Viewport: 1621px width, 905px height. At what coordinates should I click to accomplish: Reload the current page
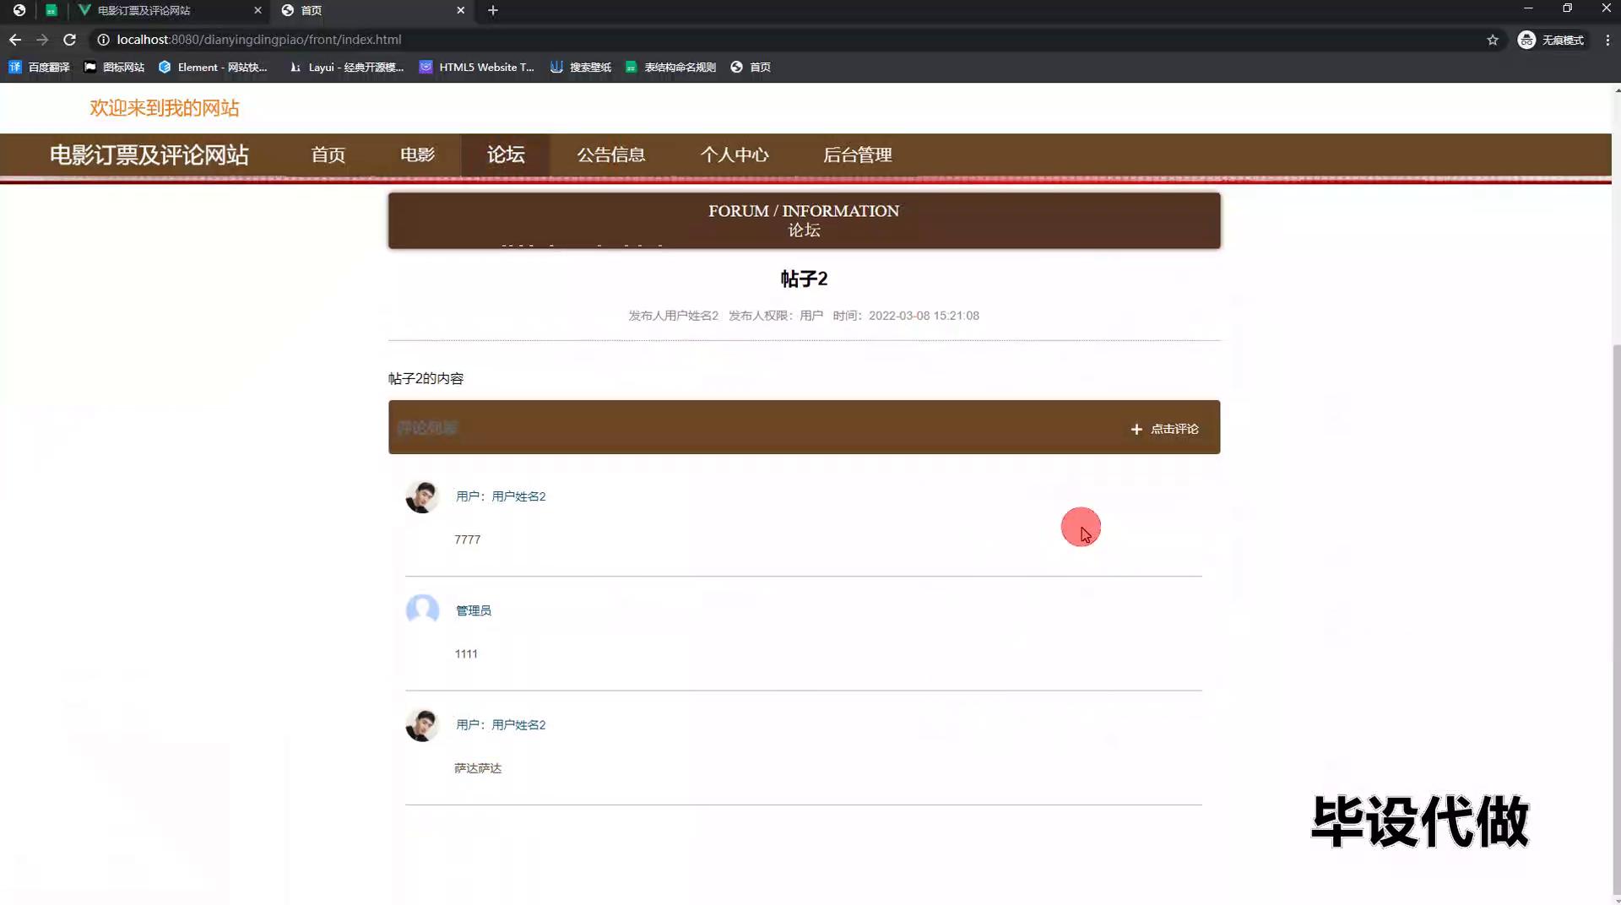pos(70,40)
